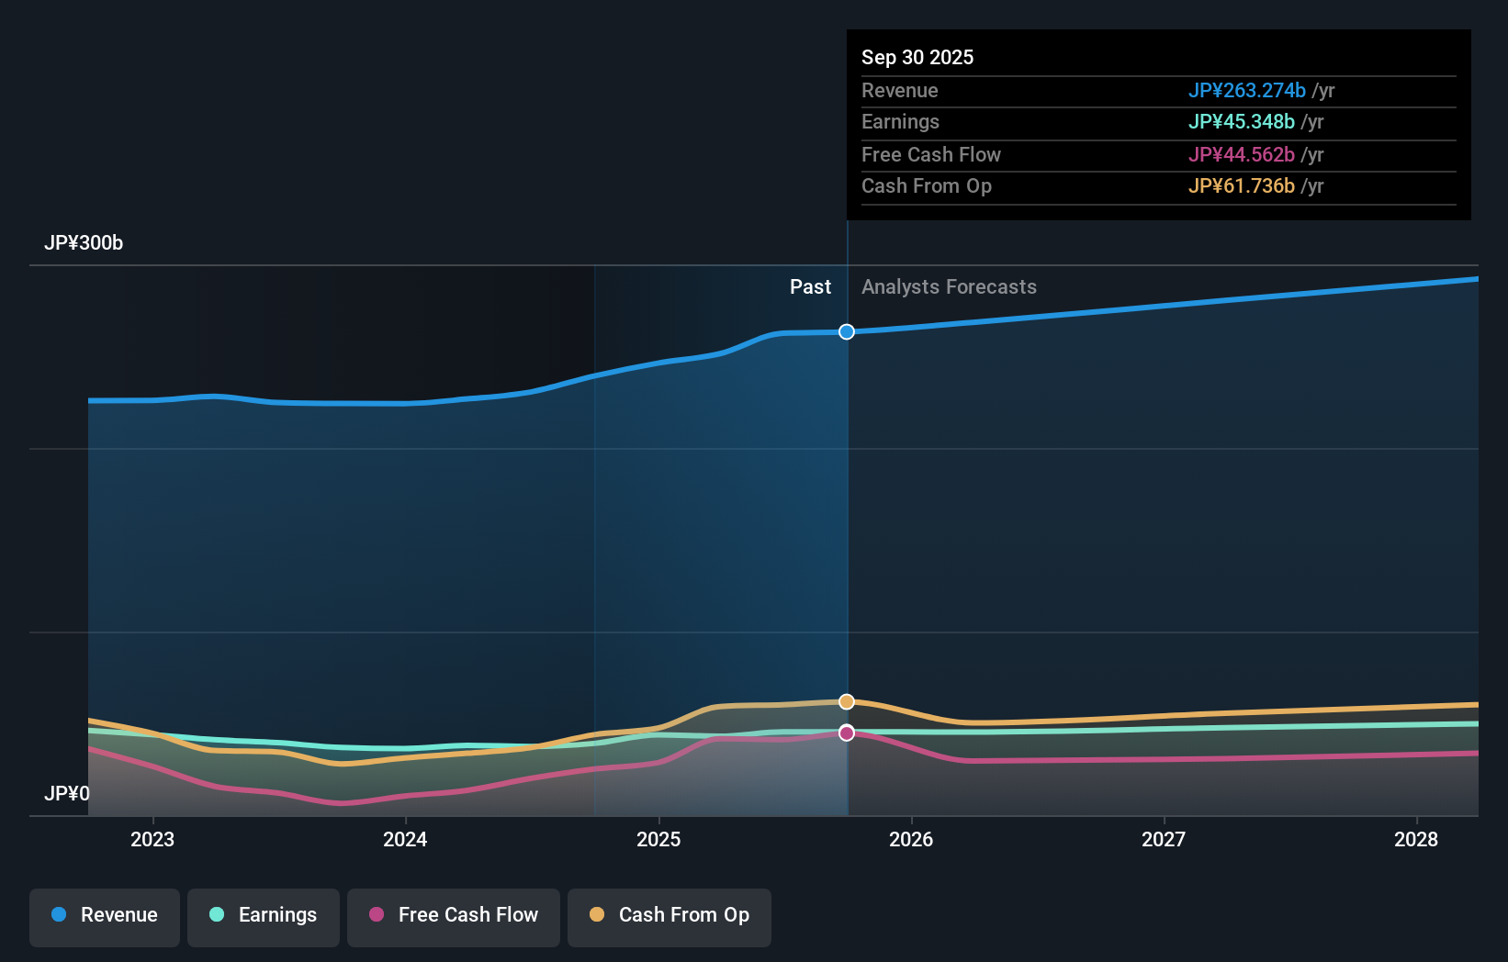Select the blue Revenue data point marker

tap(846, 332)
